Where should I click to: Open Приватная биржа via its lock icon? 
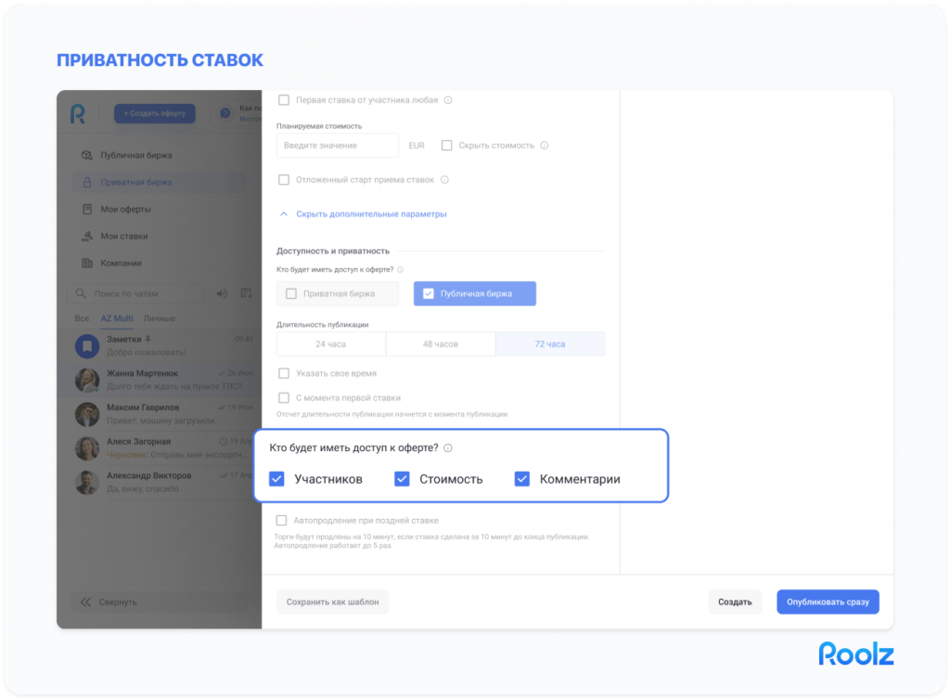click(87, 182)
